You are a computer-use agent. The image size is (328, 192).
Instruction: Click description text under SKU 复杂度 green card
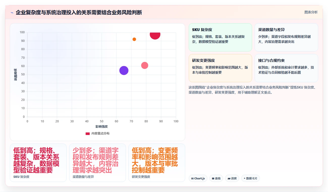click(x=218, y=39)
